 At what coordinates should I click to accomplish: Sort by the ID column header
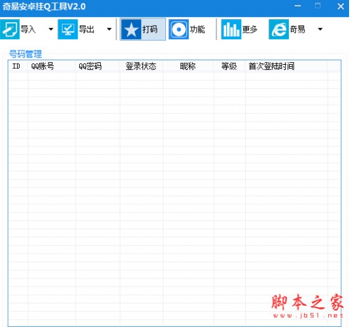coord(18,66)
